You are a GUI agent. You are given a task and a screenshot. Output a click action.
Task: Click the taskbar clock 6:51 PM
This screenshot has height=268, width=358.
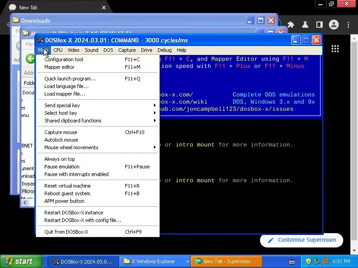341,261
